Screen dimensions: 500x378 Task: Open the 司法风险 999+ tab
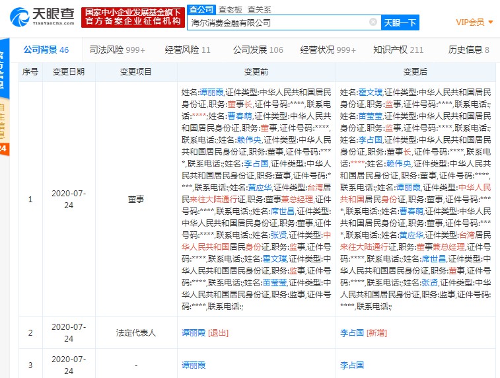click(x=117, y=50)
